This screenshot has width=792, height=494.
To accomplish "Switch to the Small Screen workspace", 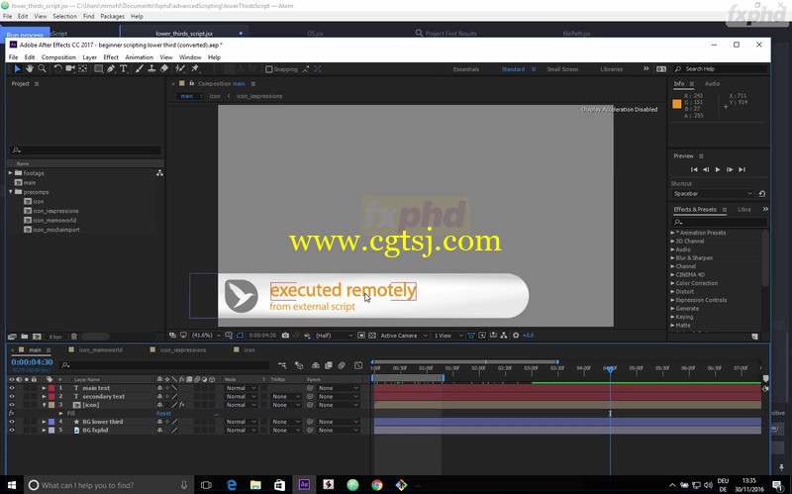I will [x=562, y=69].
